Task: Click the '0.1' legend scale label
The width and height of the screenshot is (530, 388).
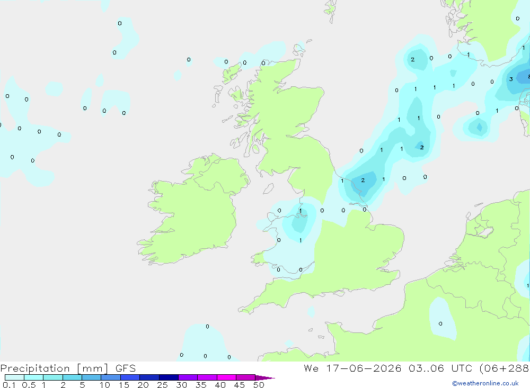Action: [9, 385]
